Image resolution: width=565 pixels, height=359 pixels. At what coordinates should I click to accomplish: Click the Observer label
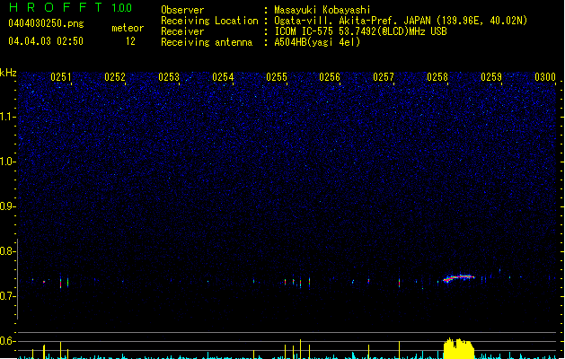[182, 10]
